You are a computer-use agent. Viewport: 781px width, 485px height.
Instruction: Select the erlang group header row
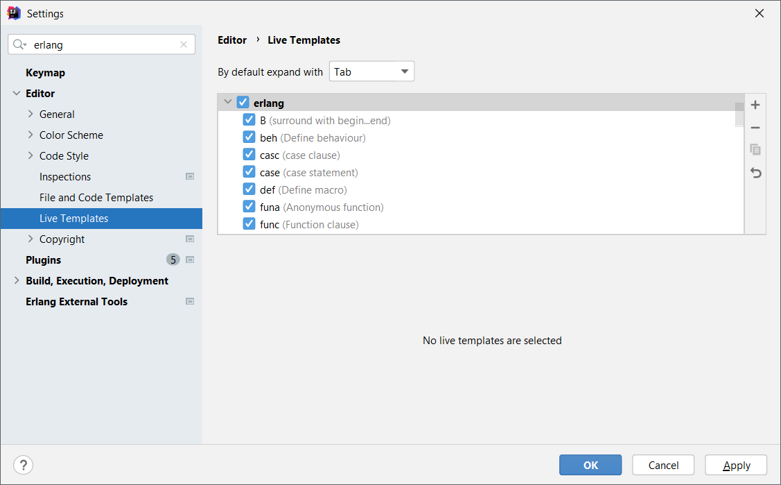click(x=481, y=103)
